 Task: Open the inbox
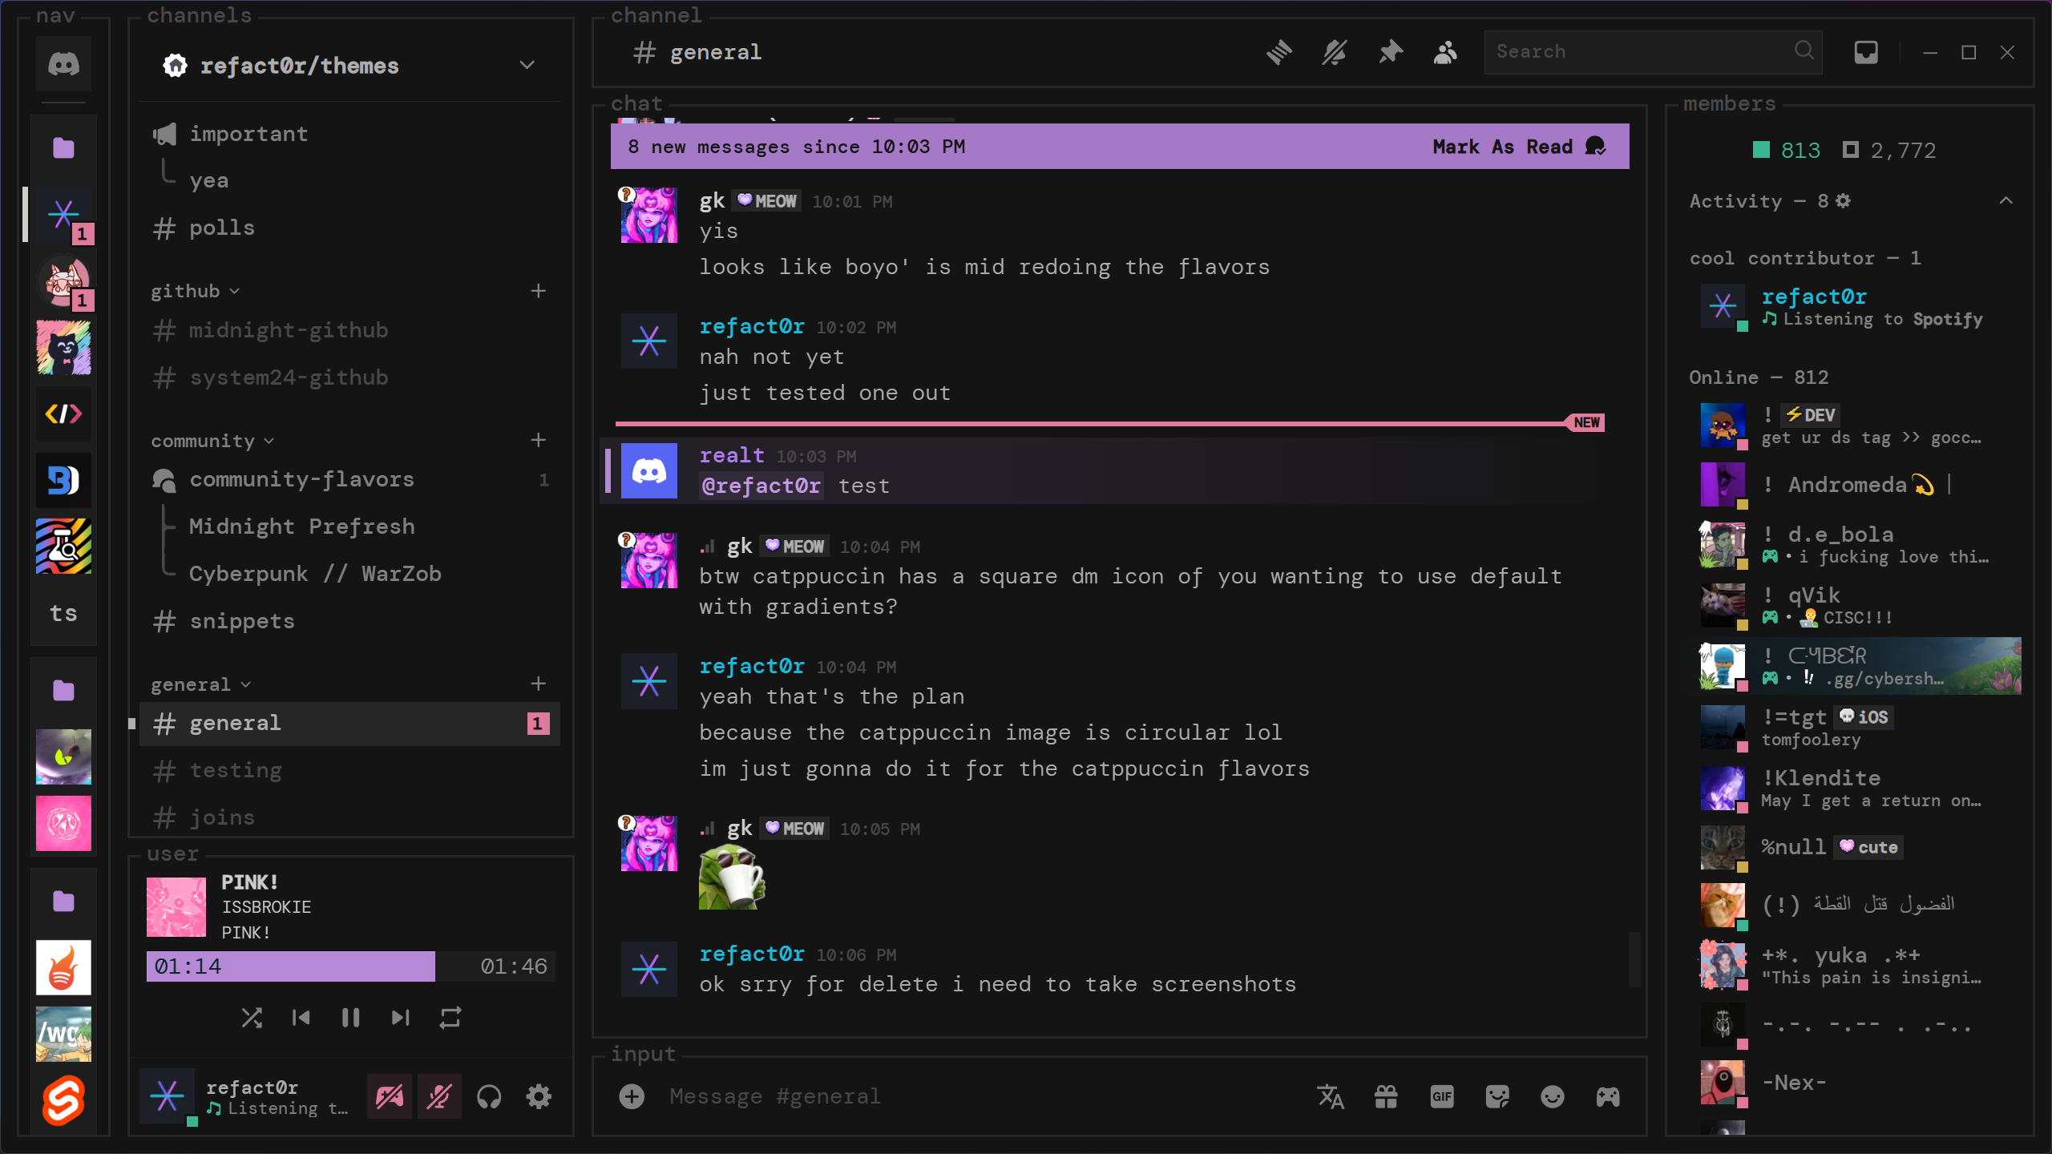click(x=1865, y=51)
